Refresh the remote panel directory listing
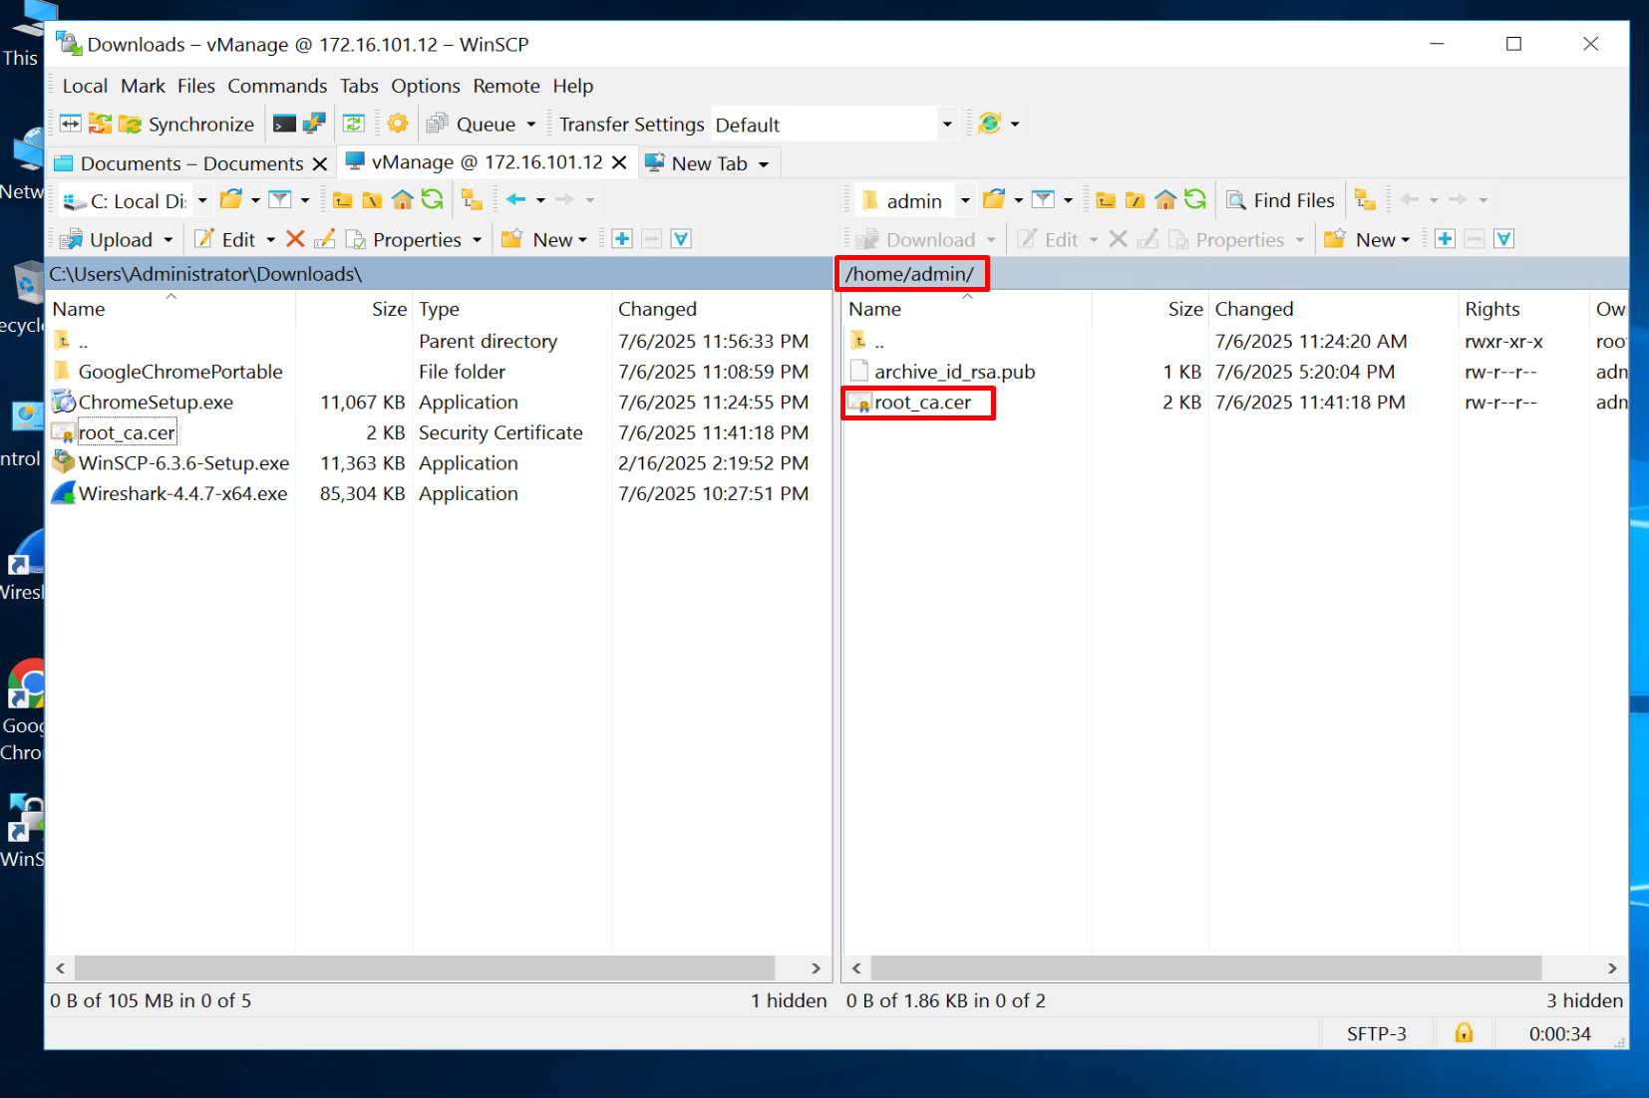The width and height of the screenshot is (1649, 1098). 1195,200
